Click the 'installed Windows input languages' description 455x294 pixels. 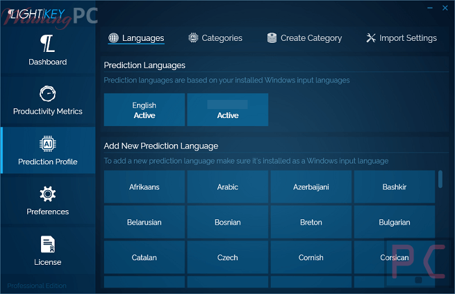(227, 80)
